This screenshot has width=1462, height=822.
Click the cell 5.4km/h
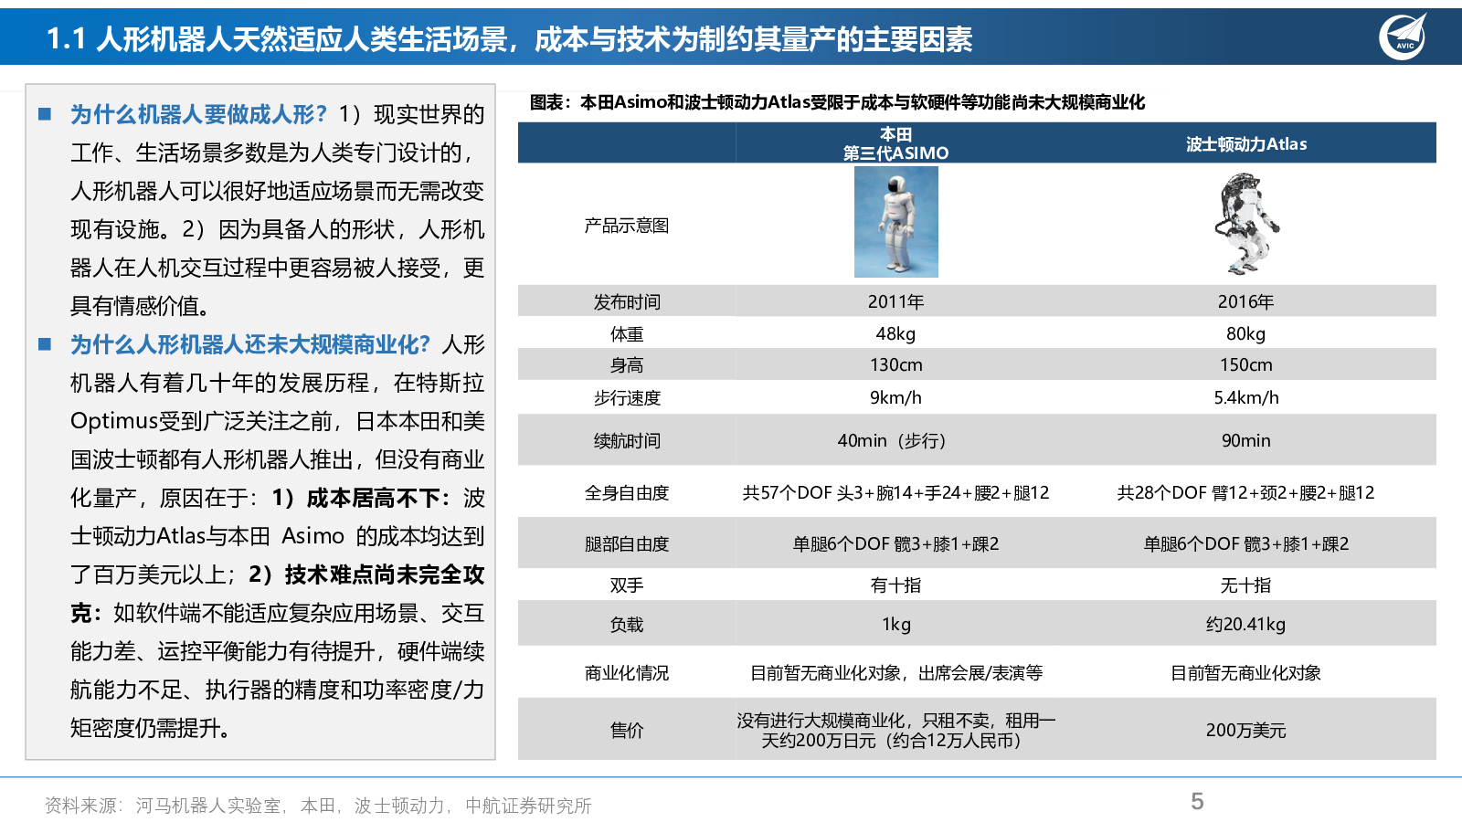[1246, 397]
